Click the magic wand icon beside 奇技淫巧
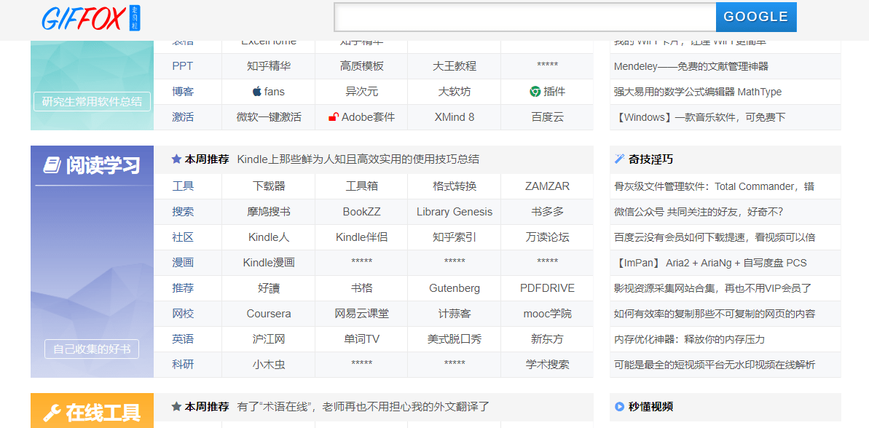 click(620, 159)
